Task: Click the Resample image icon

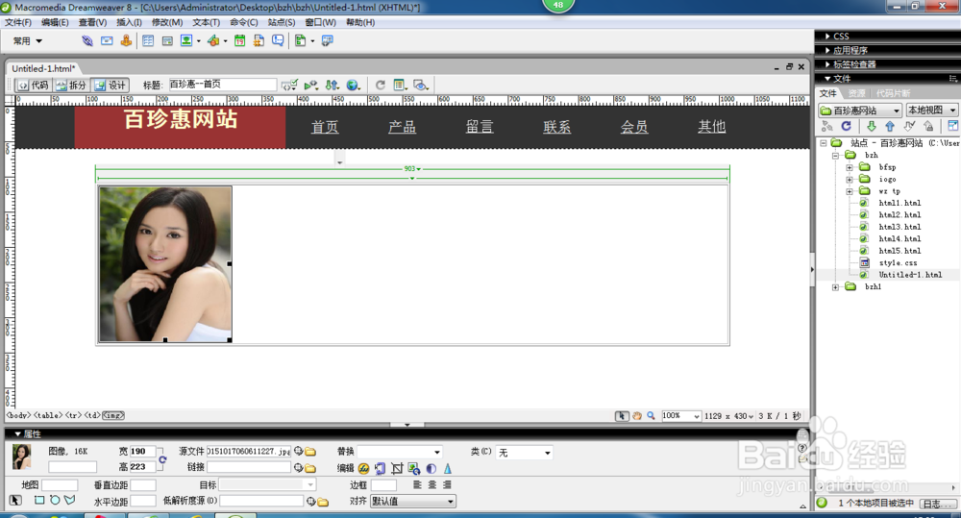Action: click(414, 468)
